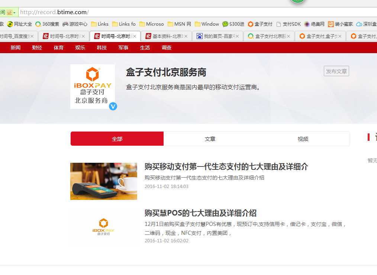Click the 盒子支付北京服务商 page title
Viewport: 377px width, 275px height.
(x=166, y=72)
